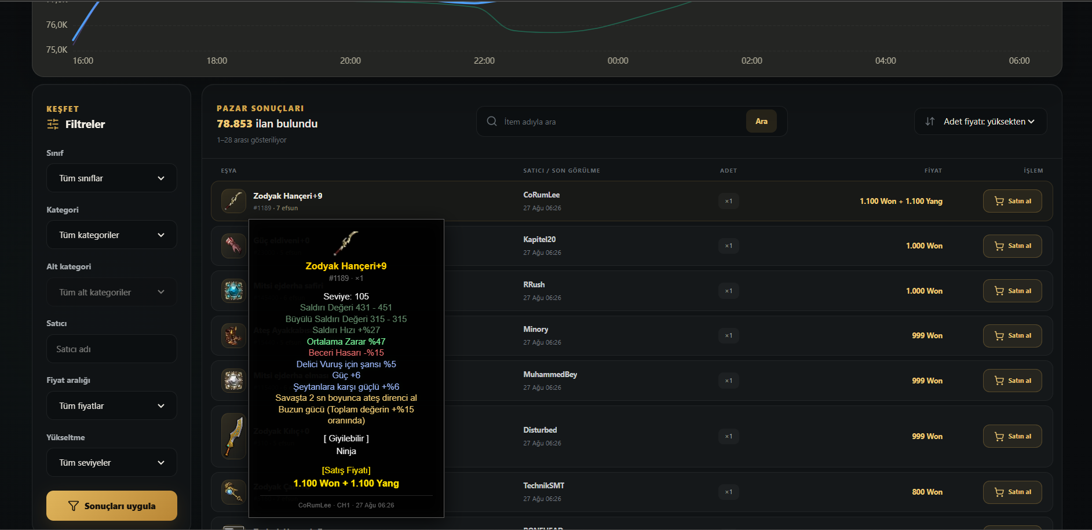The image size is (1092, 530).
Task: Click Satın al for Kapitel20 listing
Action: 1013,246
